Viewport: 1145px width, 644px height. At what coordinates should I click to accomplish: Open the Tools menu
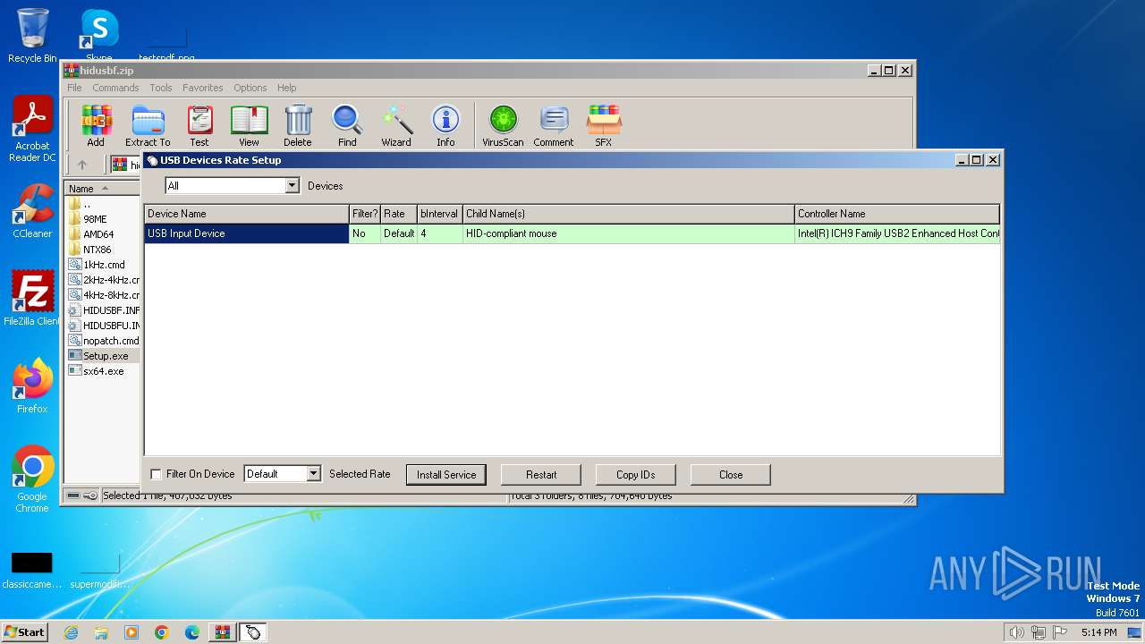click(161, 88)
